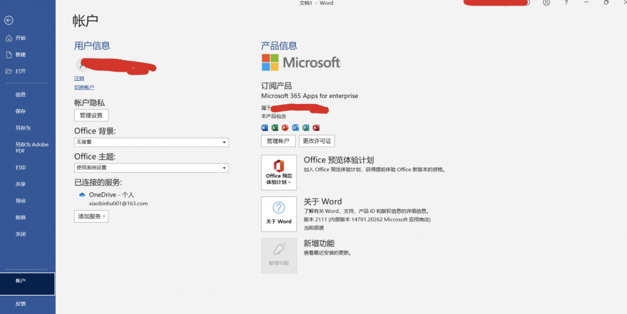Screen dimensions: 627x314
Task: Open help with the question mark
Action: [x=566, y=3]
